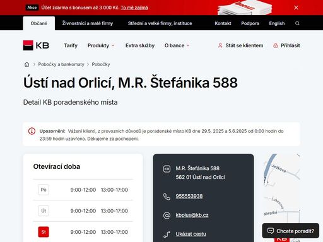Click Monday's 13:00-17:00 afternoon hours

[114, 190]
